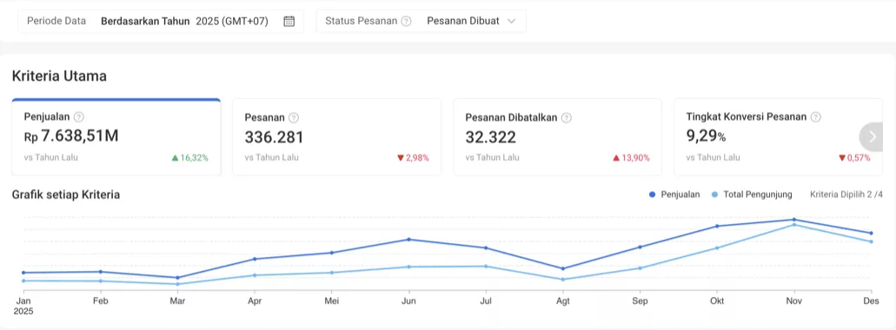Open the calendar icon in Periode Data
The image size is (896, 330).
coord(289,21)
